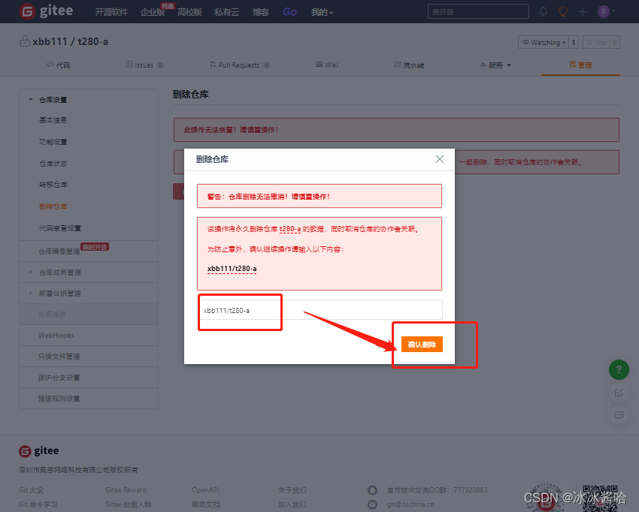Open 推送规则设置 in sidebar
Screen dimensions: 639x512
pyautogui.click(x=59, y=399)
